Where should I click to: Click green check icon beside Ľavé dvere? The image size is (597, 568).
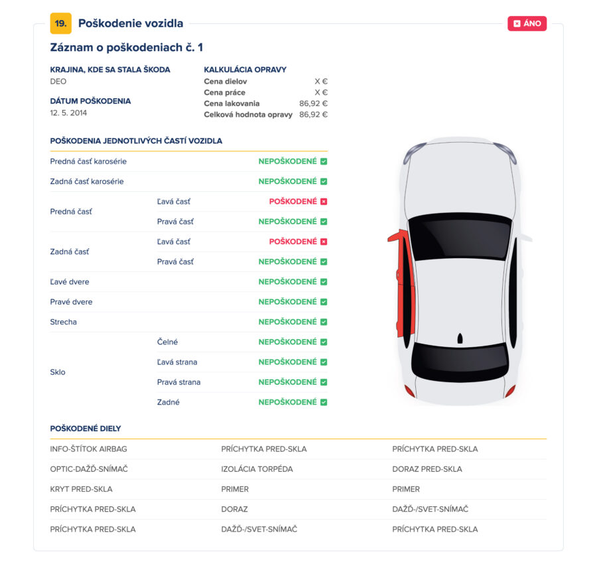click(x=324, y=282)
